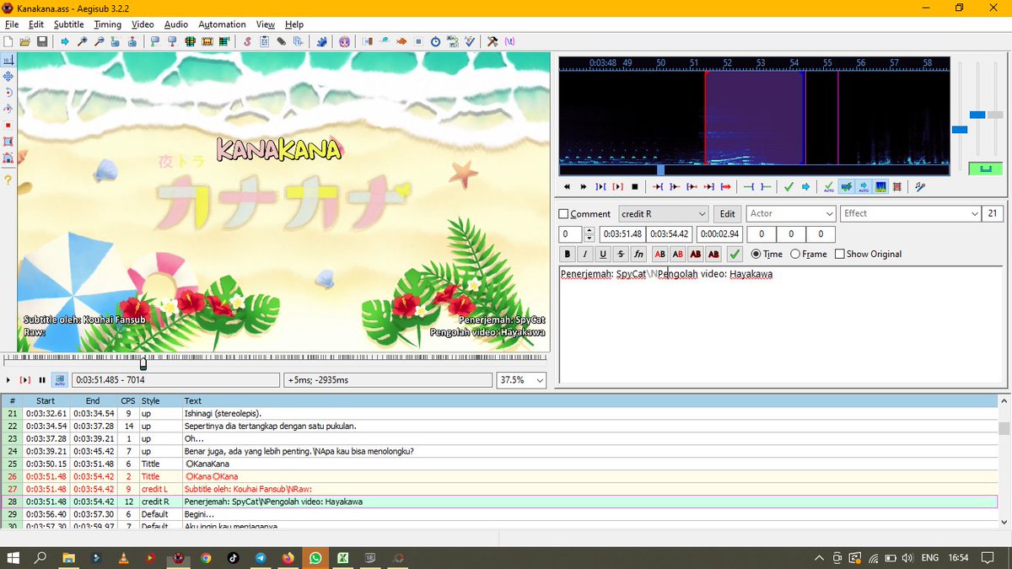
Task: Open the Spell Checker icon
Action: point(469,41)
